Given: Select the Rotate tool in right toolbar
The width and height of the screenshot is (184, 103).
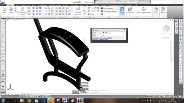Looking at the screenshot, I should (x=181, y=43).
